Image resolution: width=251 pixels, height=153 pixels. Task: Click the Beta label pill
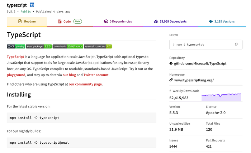pos(78,21)
